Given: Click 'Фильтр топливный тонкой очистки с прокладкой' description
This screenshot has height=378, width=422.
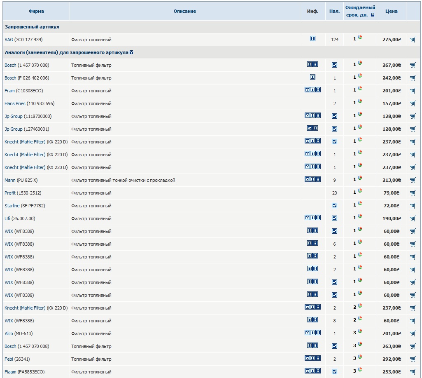Looking at the screenshot, I should click(123, 180).
